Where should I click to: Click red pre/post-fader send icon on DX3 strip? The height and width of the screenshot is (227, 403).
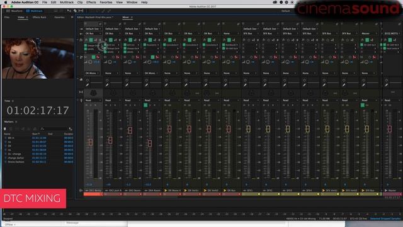click(137, 57)
